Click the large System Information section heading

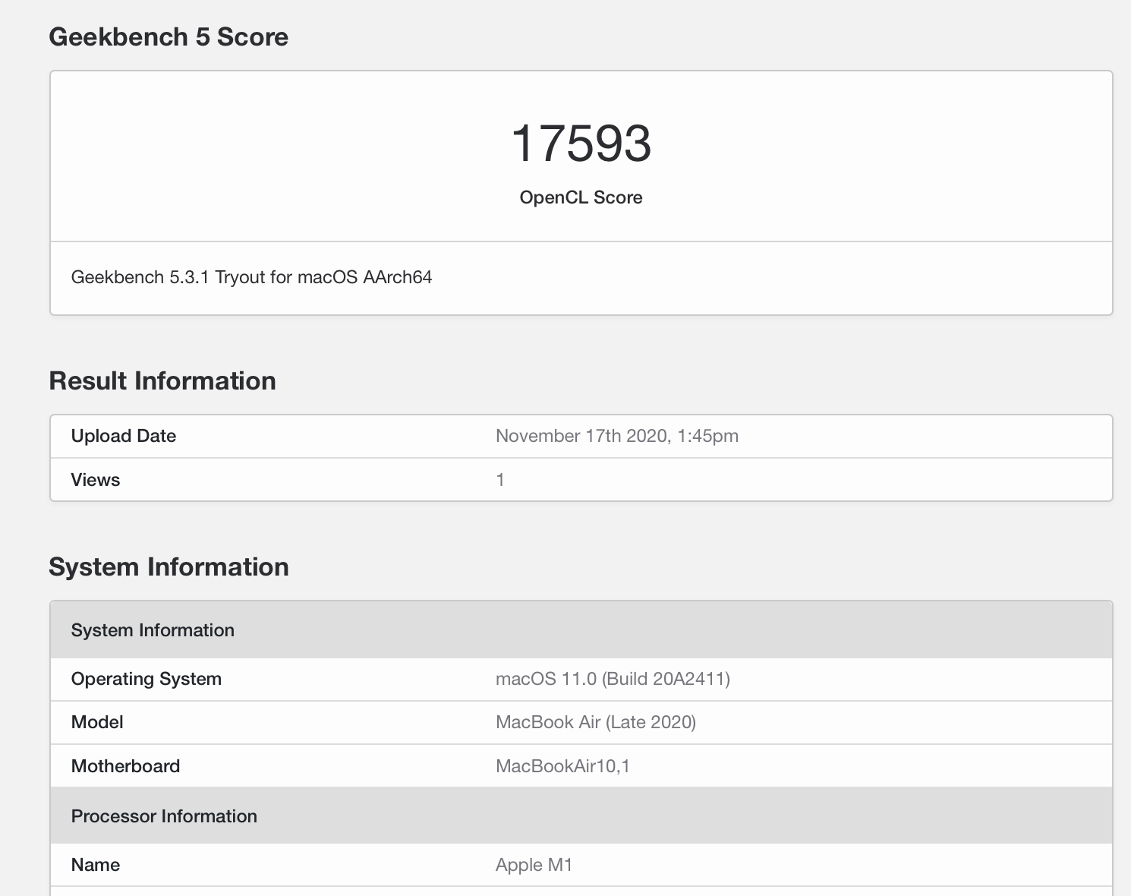169,566
